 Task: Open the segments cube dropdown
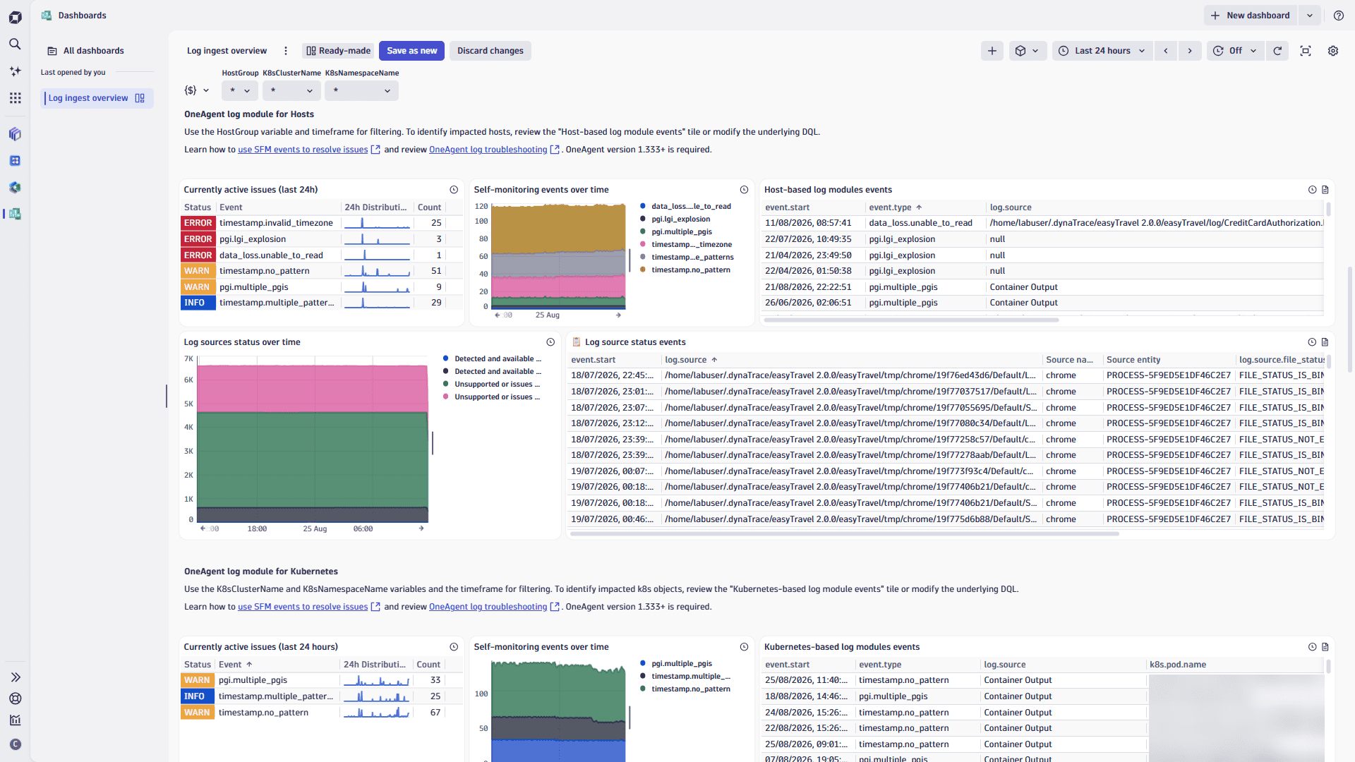(1027, 51)
